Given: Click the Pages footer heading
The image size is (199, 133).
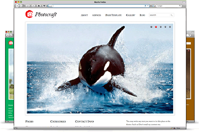Looking at the screenshot, I should (x=29, y=121).
